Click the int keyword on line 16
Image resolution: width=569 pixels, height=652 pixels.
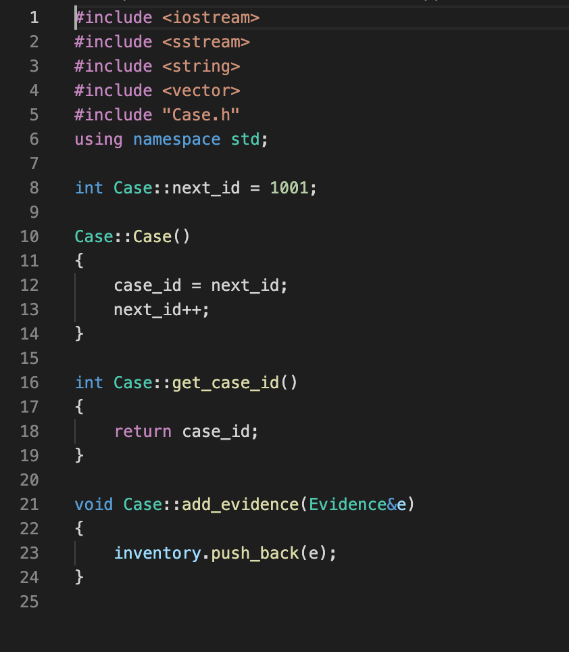(89, 383)
